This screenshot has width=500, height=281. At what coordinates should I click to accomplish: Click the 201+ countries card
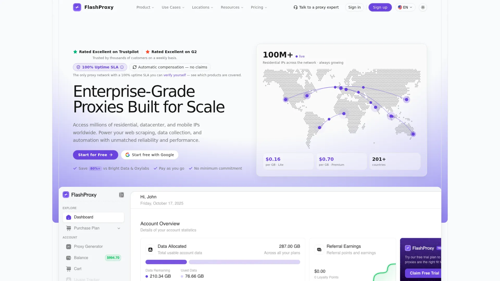(395, 161)
